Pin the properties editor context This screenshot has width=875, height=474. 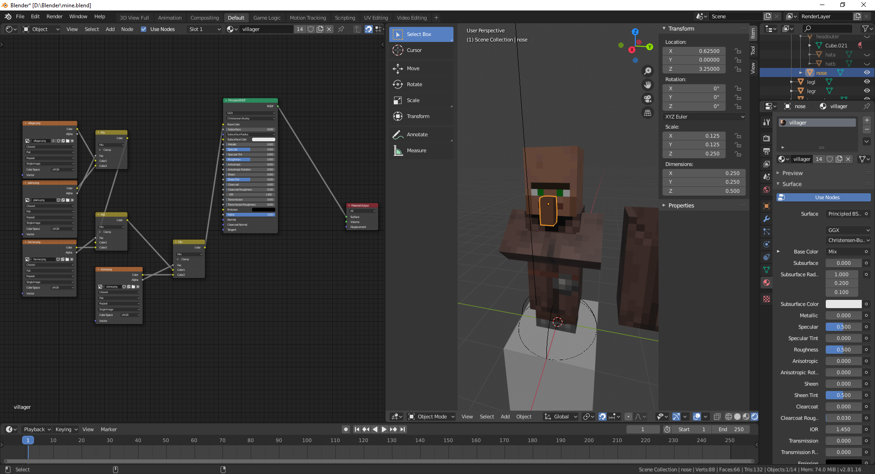tap(866, 106)
